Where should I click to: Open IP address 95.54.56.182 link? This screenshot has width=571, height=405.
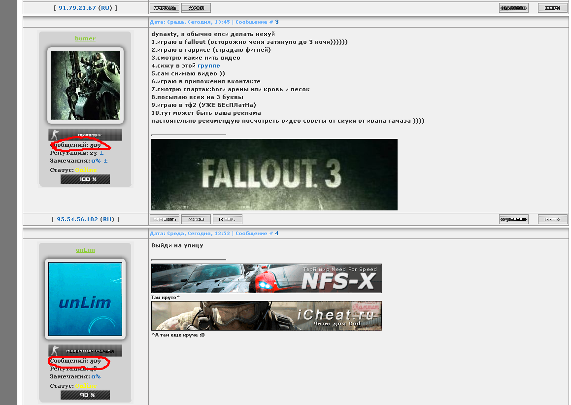[77, 219]
